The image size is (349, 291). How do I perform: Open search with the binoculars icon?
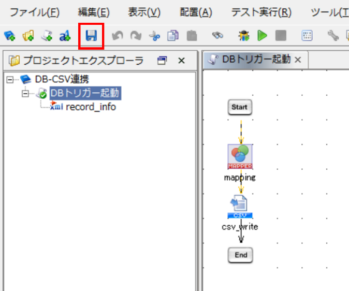tap(217, 35)
